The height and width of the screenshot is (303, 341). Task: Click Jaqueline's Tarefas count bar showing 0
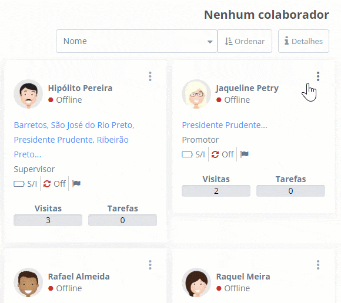291,191
